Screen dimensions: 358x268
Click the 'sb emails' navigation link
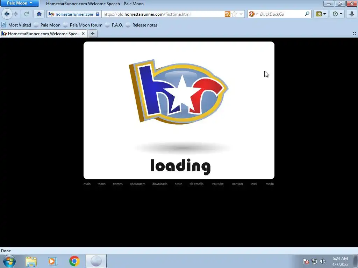pyautogui.click(x=196, y=184)
